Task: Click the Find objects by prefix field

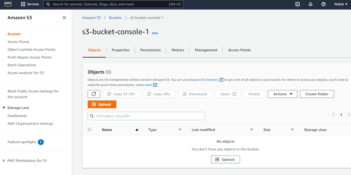Action: click(x=146, y=116)
